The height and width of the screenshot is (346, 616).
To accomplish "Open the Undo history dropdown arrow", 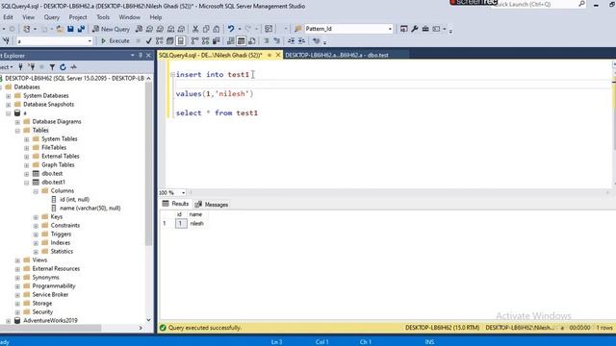I will coord(240,29).
